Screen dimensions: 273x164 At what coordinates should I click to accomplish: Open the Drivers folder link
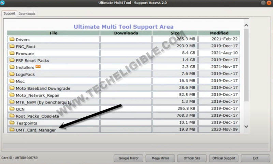23,40
